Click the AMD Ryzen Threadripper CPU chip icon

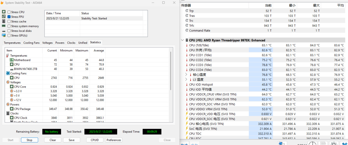pyautogui.click(x=187, y=40)
